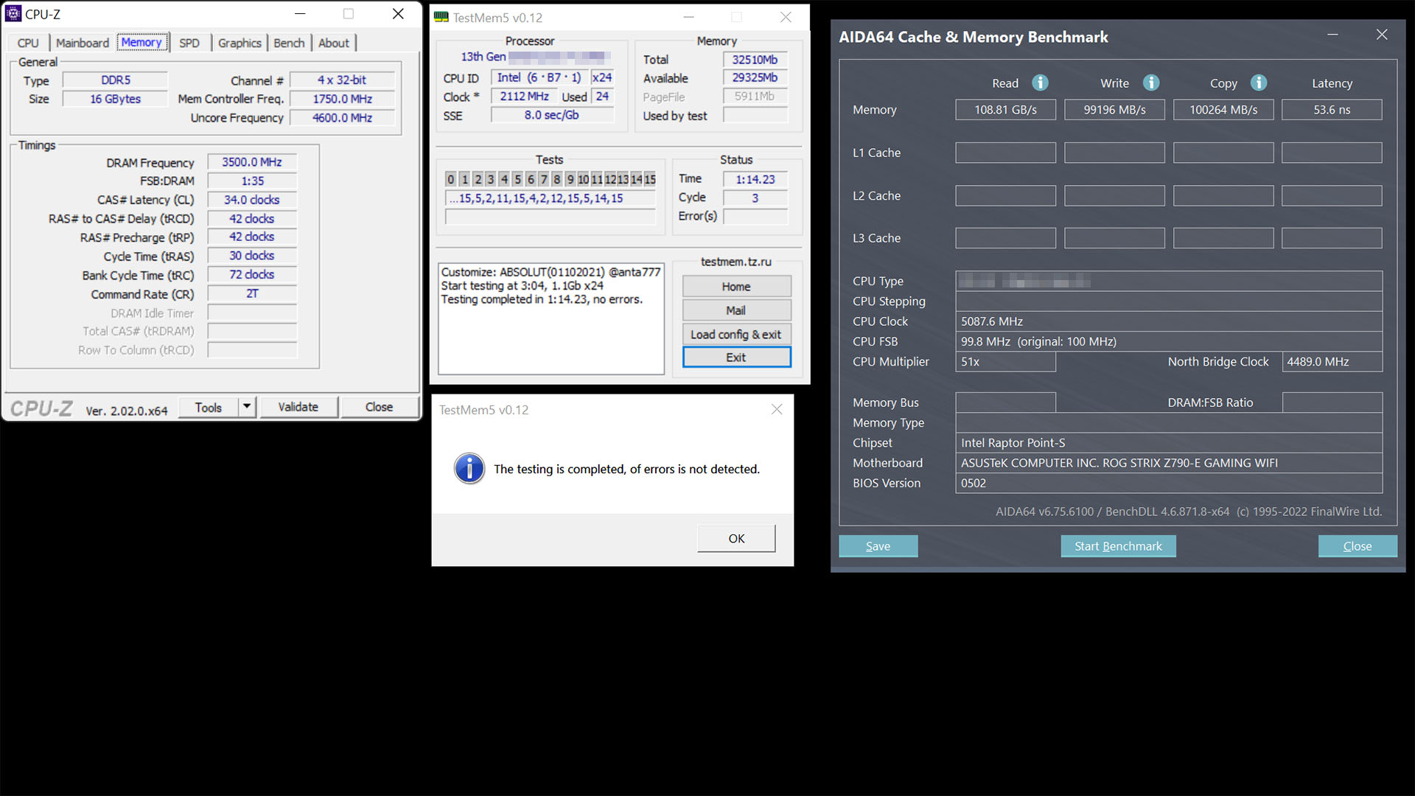The width and height of the screenshot is (1415, 796).
Task: Open the Mainboard tab in CPU-Z
Action: click(x=83, y=43)
